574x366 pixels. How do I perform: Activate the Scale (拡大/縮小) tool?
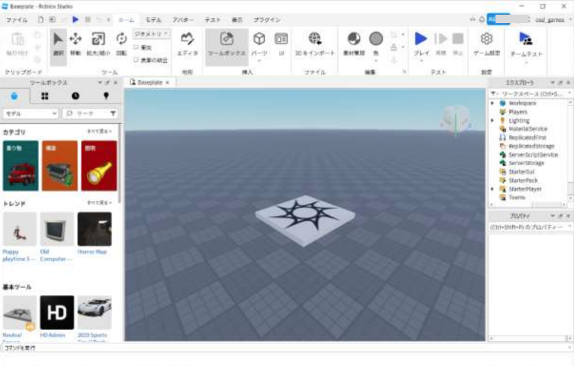point(98,45)
